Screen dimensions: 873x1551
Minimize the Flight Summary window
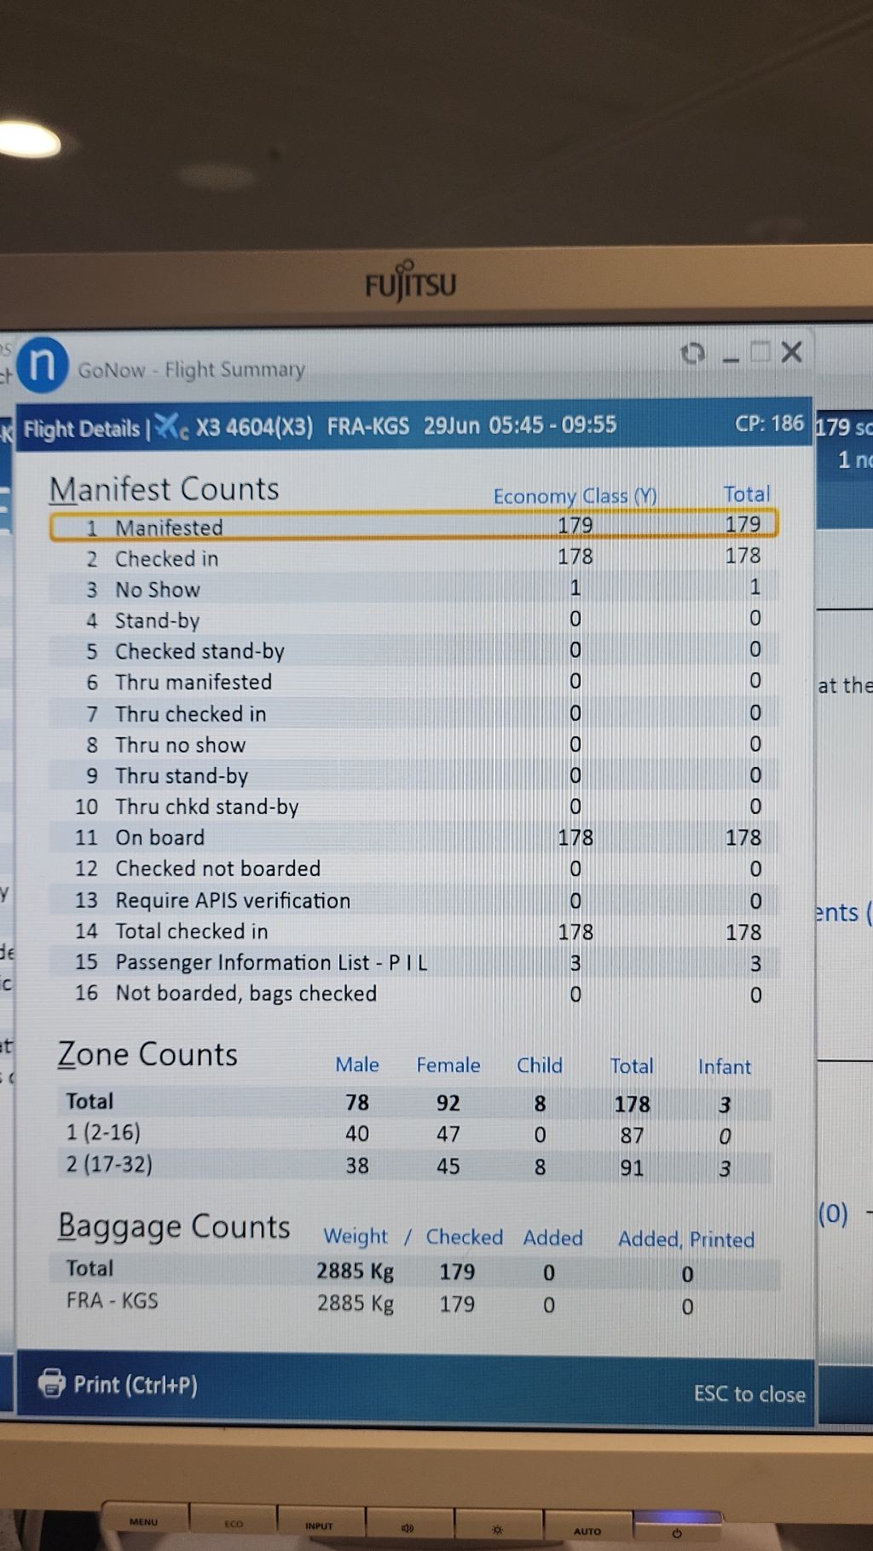(x=731, y=356)
